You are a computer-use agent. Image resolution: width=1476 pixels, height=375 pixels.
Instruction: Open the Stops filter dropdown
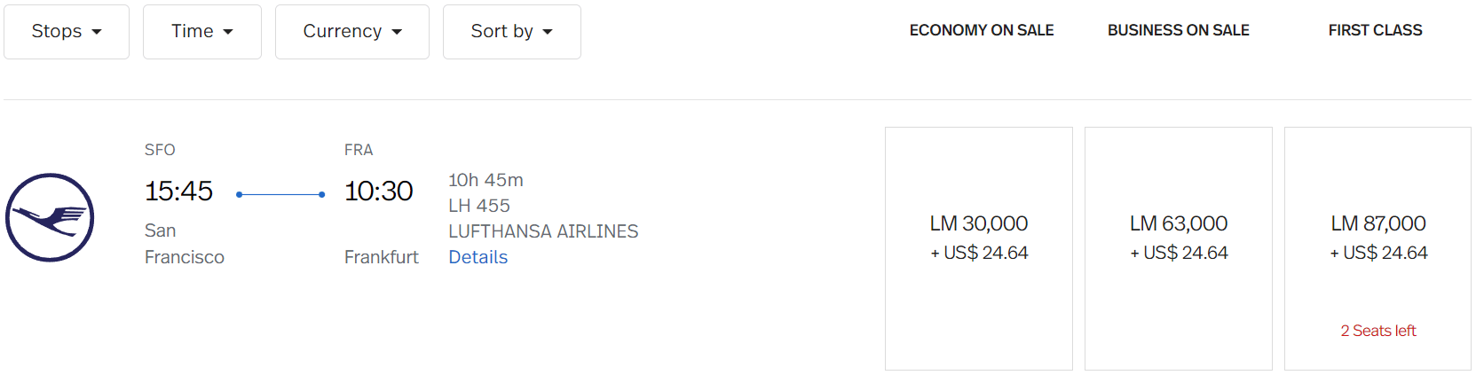coord(67,32)
